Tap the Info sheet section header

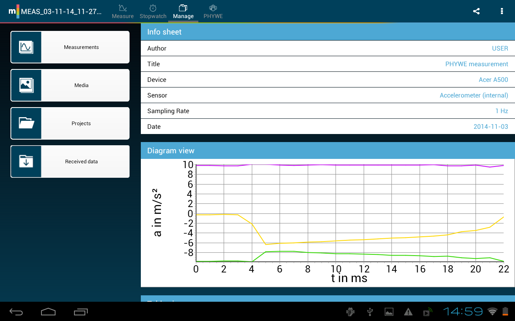[328, 32]
